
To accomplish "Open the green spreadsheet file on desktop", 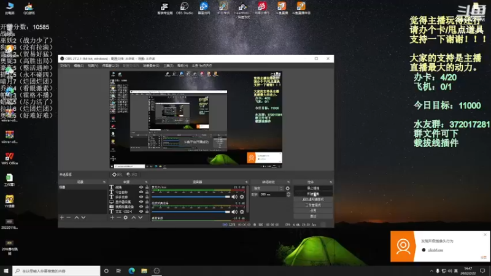I will pos(9,180).
